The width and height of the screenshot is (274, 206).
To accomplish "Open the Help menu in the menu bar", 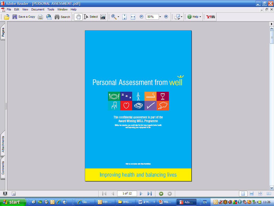I will [x=73, y=9].
